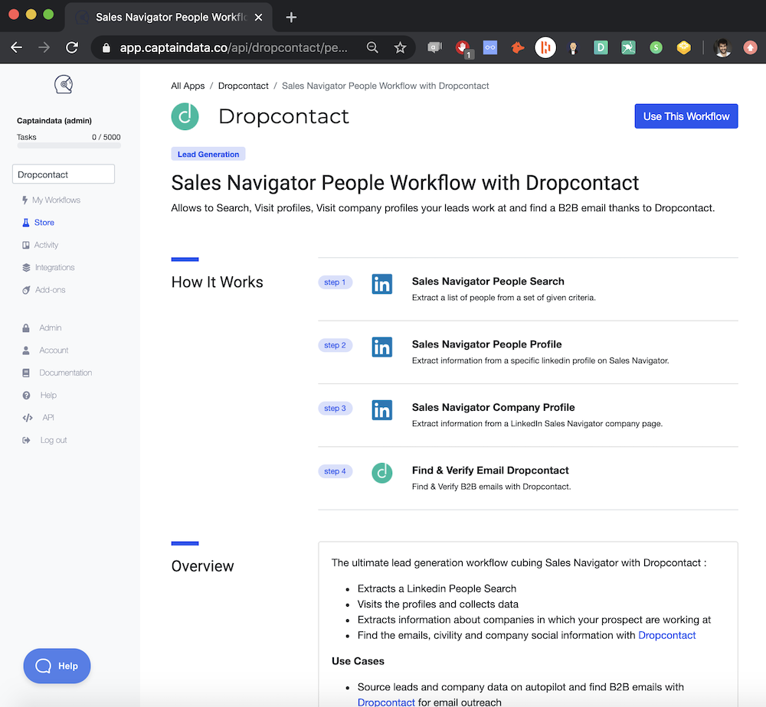766x707 pixels.
Task: Click the How It Works heading
Action: (217, 282)
